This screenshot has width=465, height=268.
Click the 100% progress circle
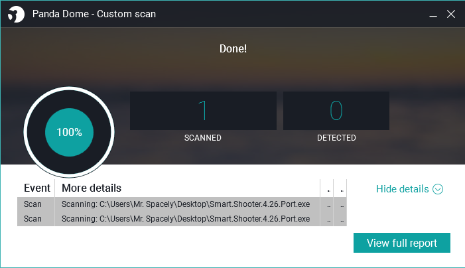pyautogui.click(x=69, y=132)
